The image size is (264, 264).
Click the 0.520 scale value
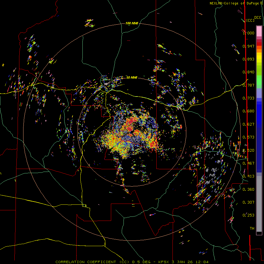[248, 150]
